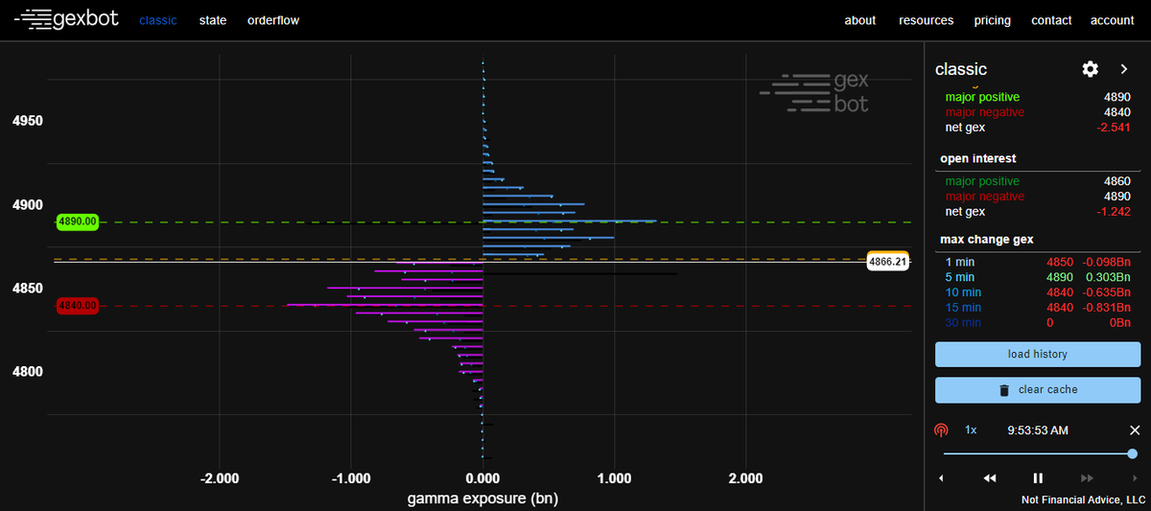Click the 'classic' panel title
1151x511 pixels.
[961, 69]
